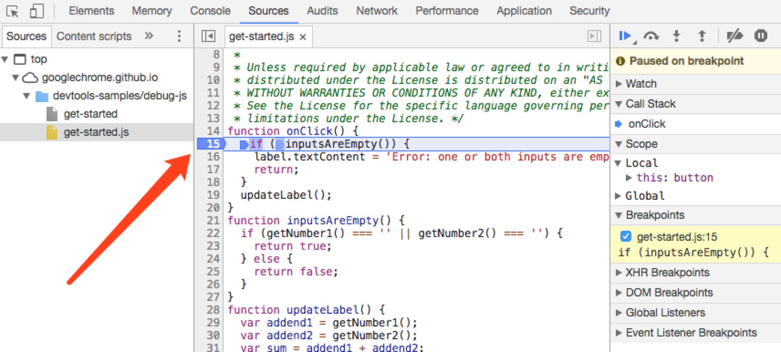Hide the file navigator pane
Image resolution: width=781 pixels, height=352 pixels.
(208, 36)
